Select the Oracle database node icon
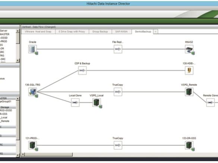Image resolution: width=218 pixels, height=163 pixels. pyautogui.click(x=32, y=49)
